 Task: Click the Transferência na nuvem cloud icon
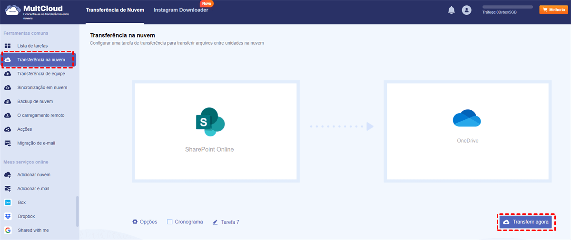(8, 60)
